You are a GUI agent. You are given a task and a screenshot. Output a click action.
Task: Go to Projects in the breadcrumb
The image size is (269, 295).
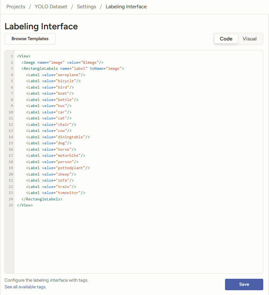[16, 7]
